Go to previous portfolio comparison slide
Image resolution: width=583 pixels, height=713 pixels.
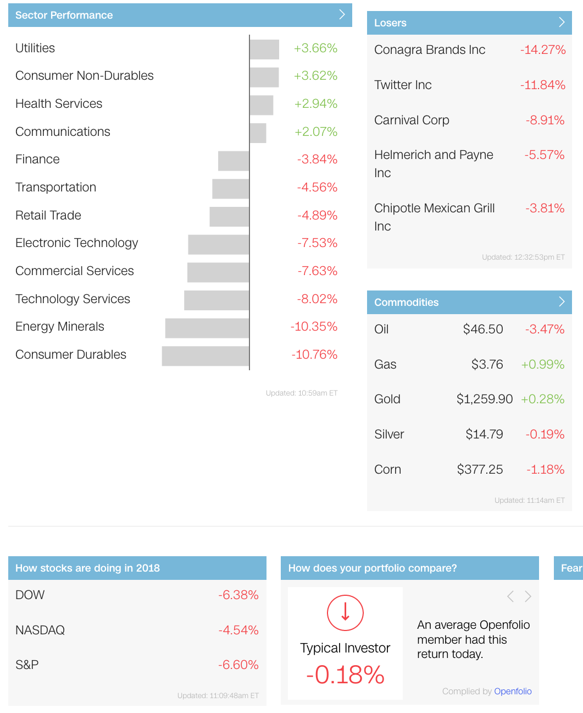(x=510, y=596)
